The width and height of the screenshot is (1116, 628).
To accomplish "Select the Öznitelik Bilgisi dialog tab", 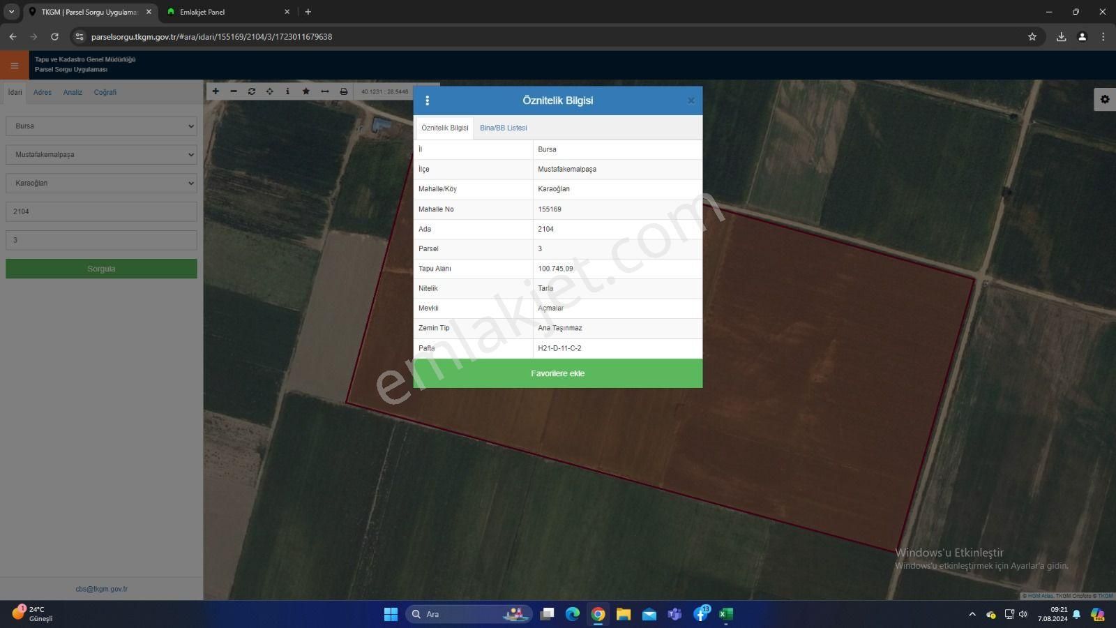I will 445,128.
